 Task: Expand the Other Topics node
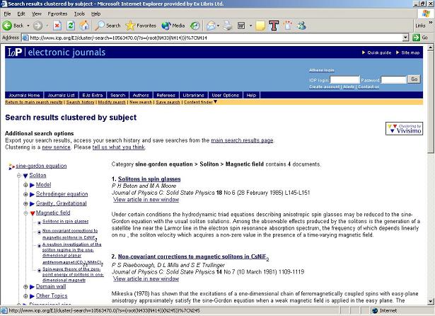click(25, 296)
